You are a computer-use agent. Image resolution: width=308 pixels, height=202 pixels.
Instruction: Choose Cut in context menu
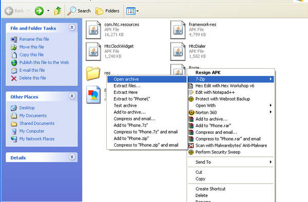231,172
